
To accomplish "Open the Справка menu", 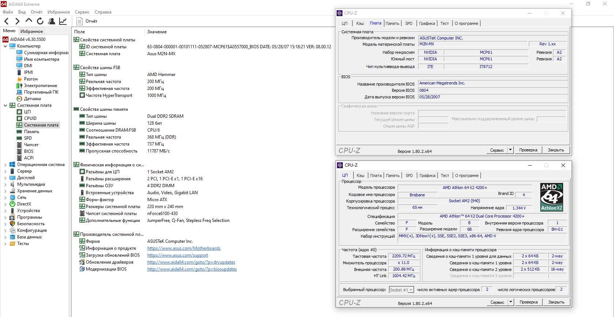I will point(103,12).
